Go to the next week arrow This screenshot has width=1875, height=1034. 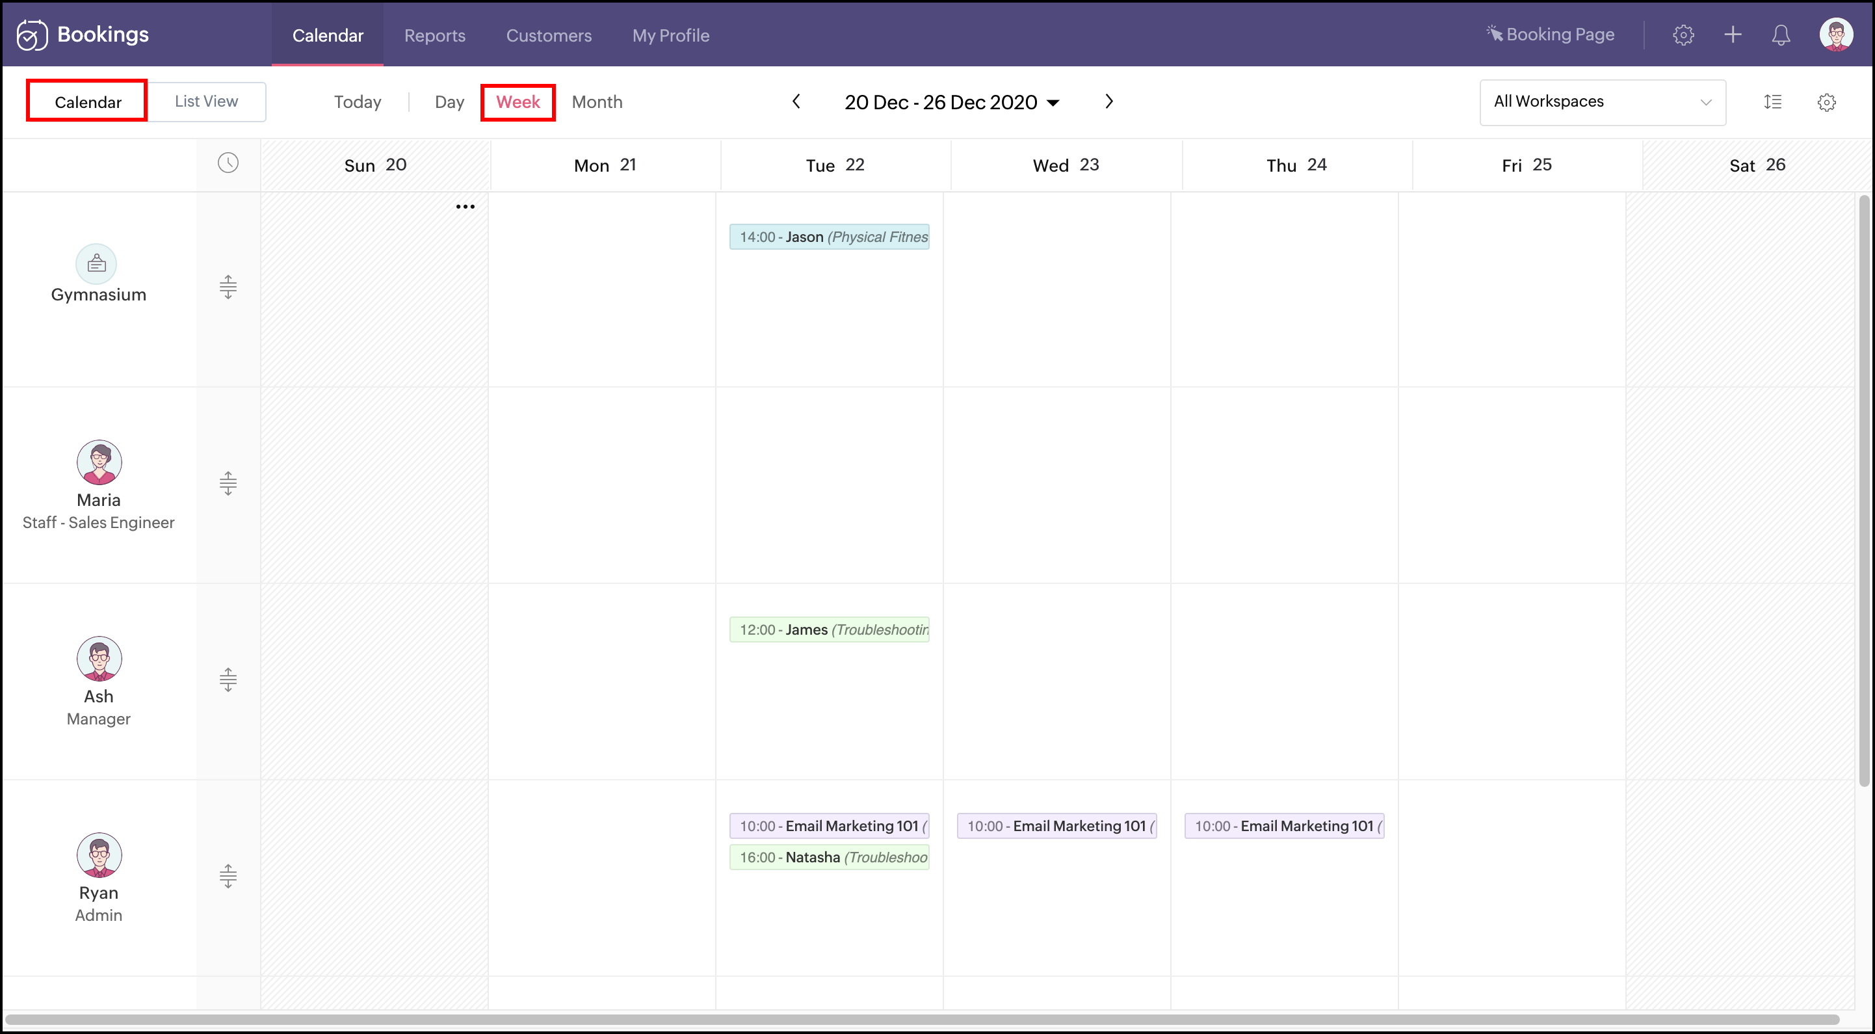tap(1108, 101)
